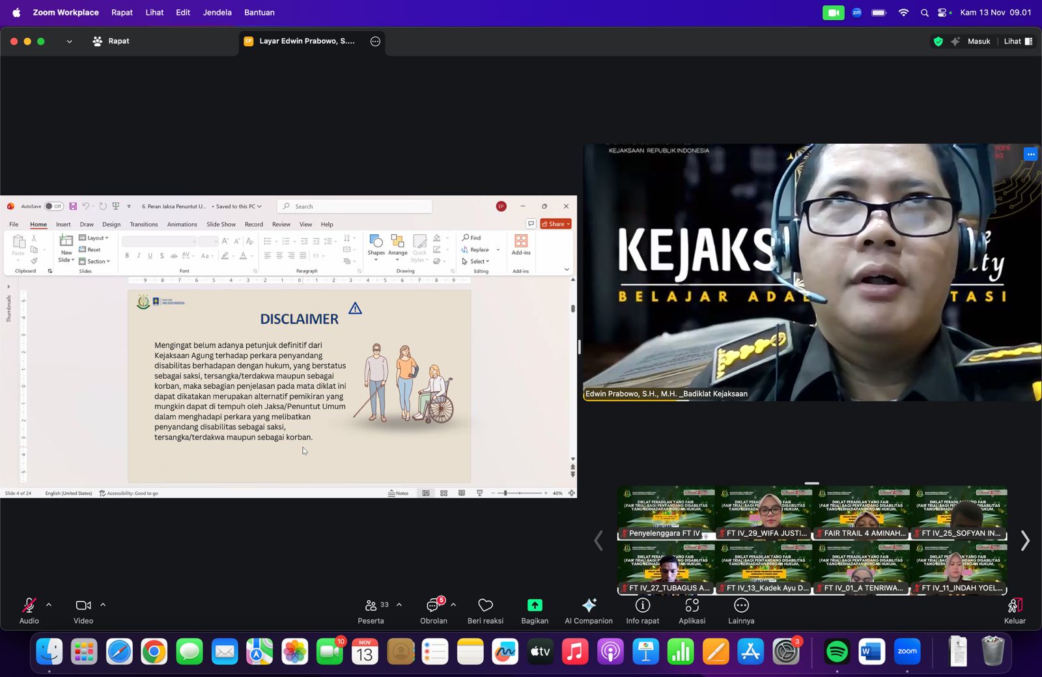Expand the participants options arrow

click(x=399, y=605)
